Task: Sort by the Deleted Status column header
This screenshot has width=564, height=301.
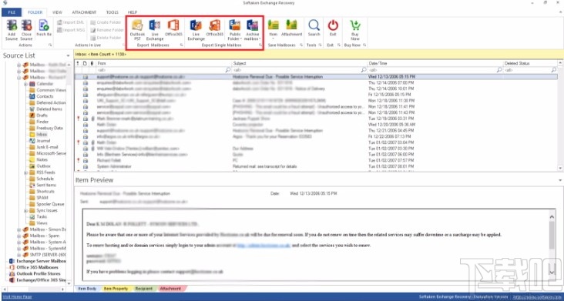Action: click(530, 63)
